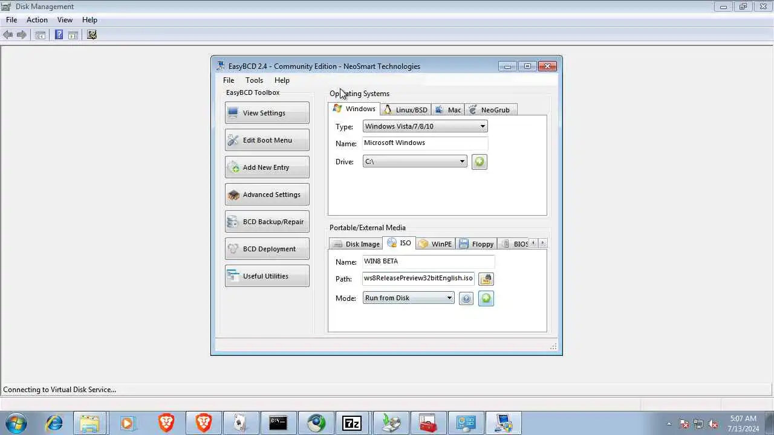Click the muted volume tray icon

tap(714, 424)
